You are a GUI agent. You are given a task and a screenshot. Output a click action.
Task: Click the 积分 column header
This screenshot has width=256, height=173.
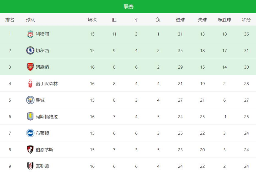point(246,20)
